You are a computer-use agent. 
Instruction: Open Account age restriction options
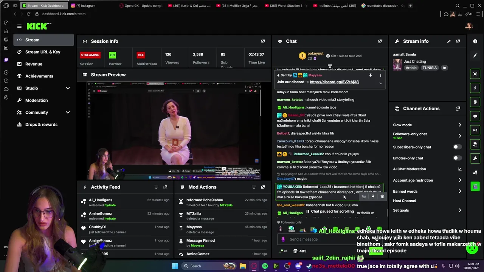427,180
